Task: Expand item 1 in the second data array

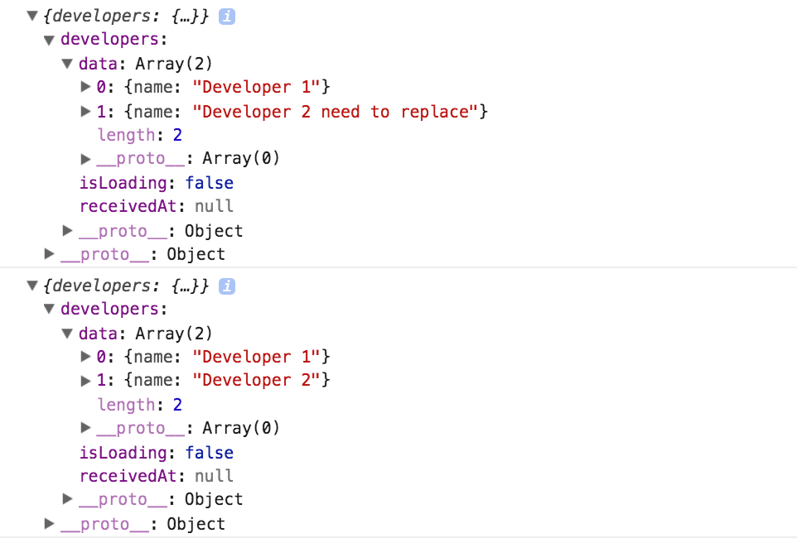Action: (x=85, y=380)
